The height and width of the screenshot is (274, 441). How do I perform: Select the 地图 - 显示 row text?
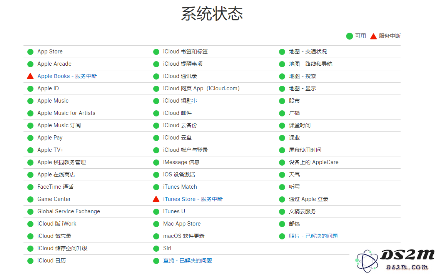(x=302, y=88)
